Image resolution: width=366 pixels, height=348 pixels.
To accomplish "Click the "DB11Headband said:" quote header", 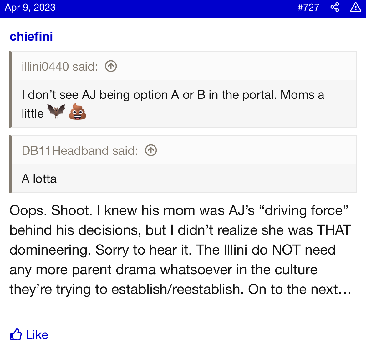I will [80, 151].
